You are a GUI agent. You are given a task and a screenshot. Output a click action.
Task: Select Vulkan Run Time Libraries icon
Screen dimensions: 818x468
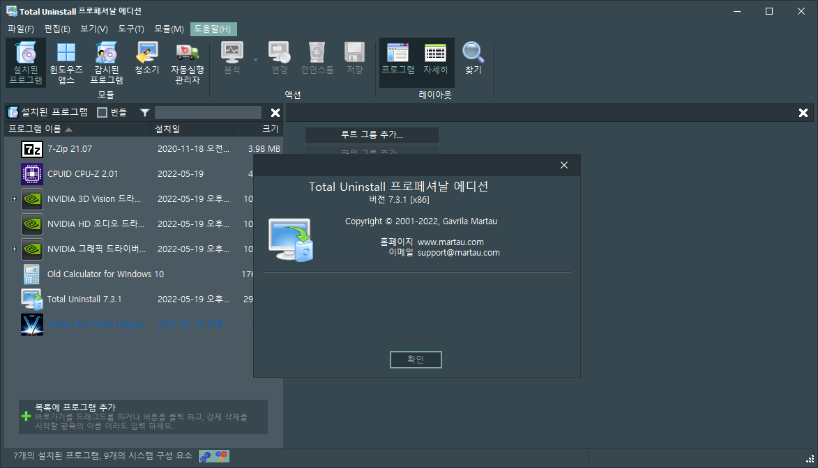tap(32, 324)
